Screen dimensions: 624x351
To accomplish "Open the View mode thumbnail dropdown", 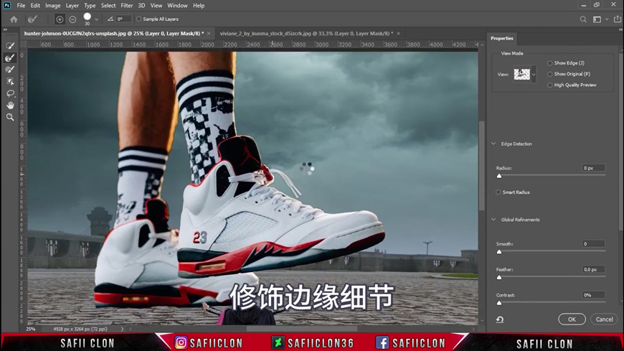I will 534,74.
